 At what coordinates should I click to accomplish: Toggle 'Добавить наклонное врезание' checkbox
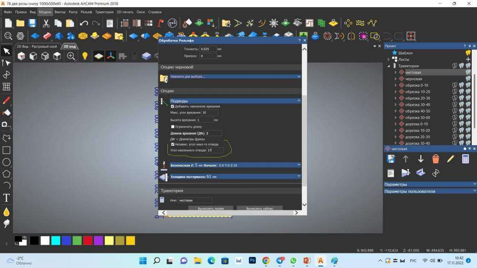click(173, 106)
